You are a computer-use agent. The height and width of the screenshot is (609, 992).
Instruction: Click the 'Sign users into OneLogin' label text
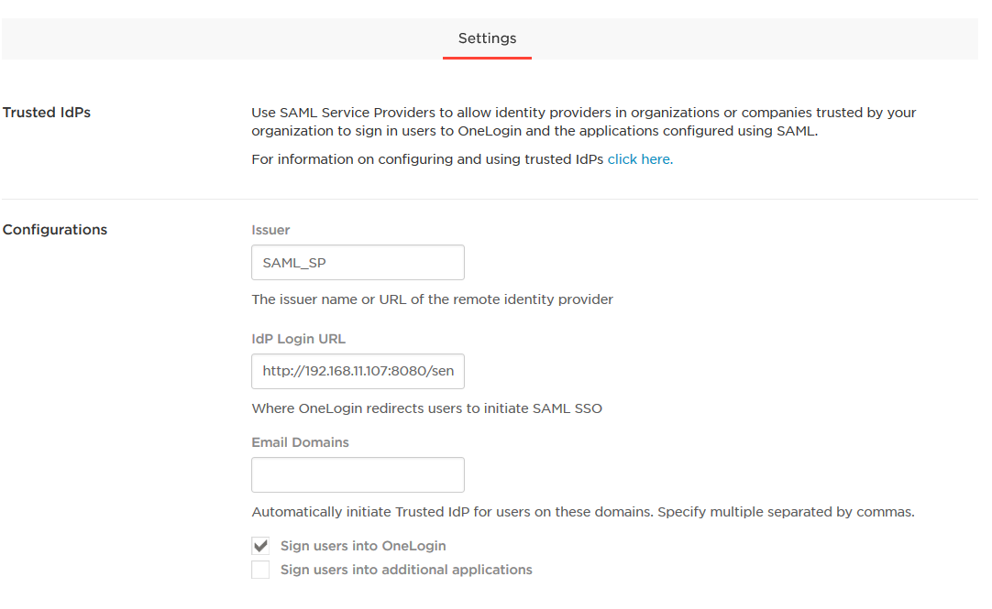tap(363, 546)
